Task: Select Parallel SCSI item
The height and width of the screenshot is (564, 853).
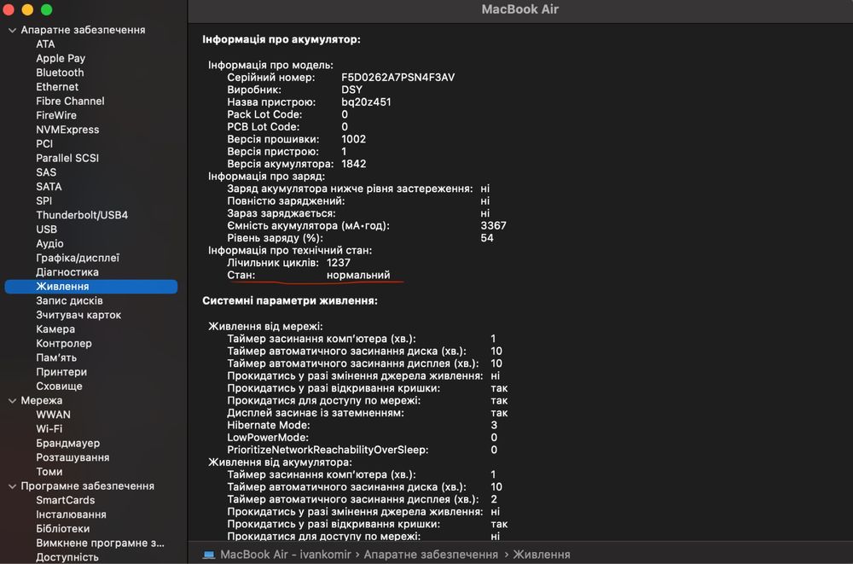Action: [67, 158]
